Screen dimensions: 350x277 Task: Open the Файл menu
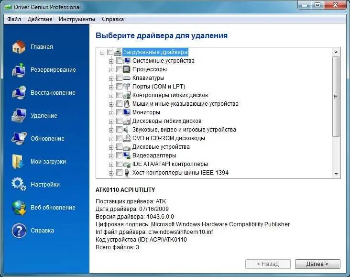(x=14, y=19)
